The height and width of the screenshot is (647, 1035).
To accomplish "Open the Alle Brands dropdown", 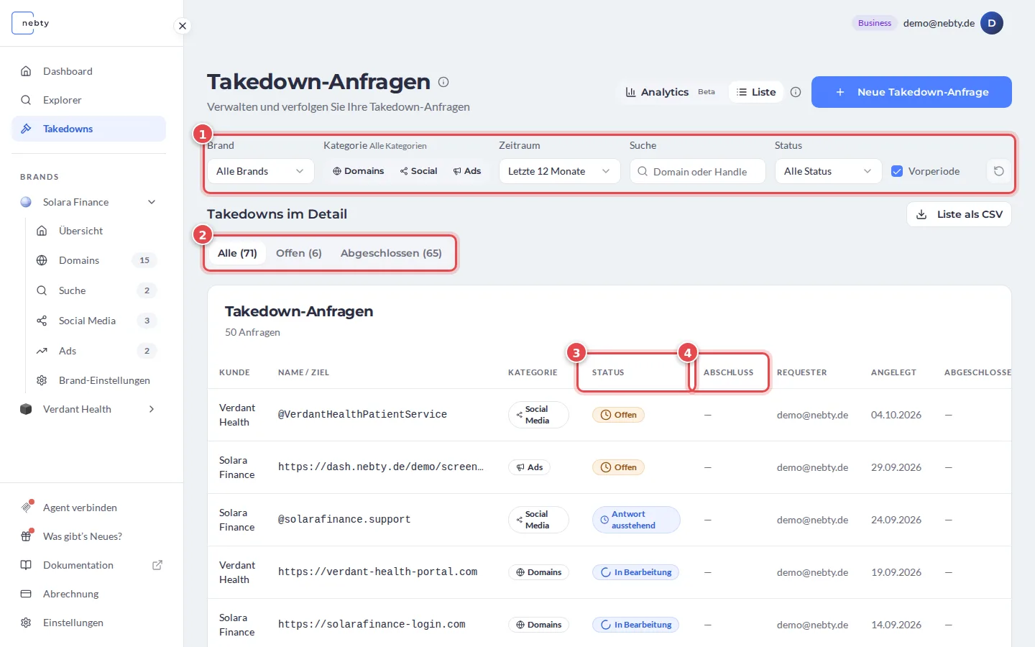I will pyautogui.click(x=261, y=171).
